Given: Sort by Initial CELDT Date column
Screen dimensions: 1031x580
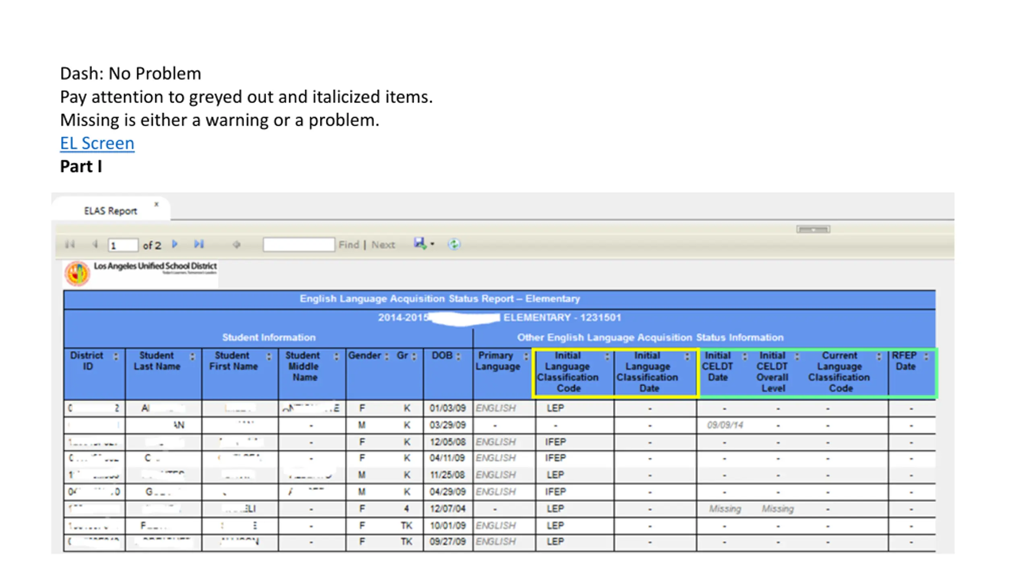Looking at the screenshot, I should pyautogui.click(x=745, y=356).
